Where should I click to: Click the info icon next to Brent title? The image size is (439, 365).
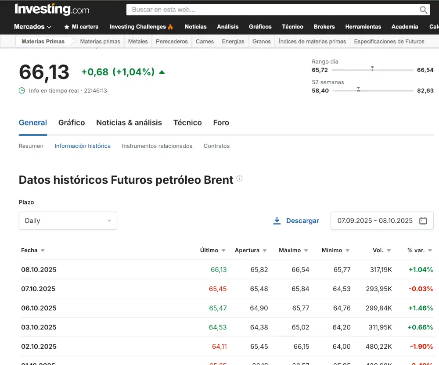tap(239, 179)
